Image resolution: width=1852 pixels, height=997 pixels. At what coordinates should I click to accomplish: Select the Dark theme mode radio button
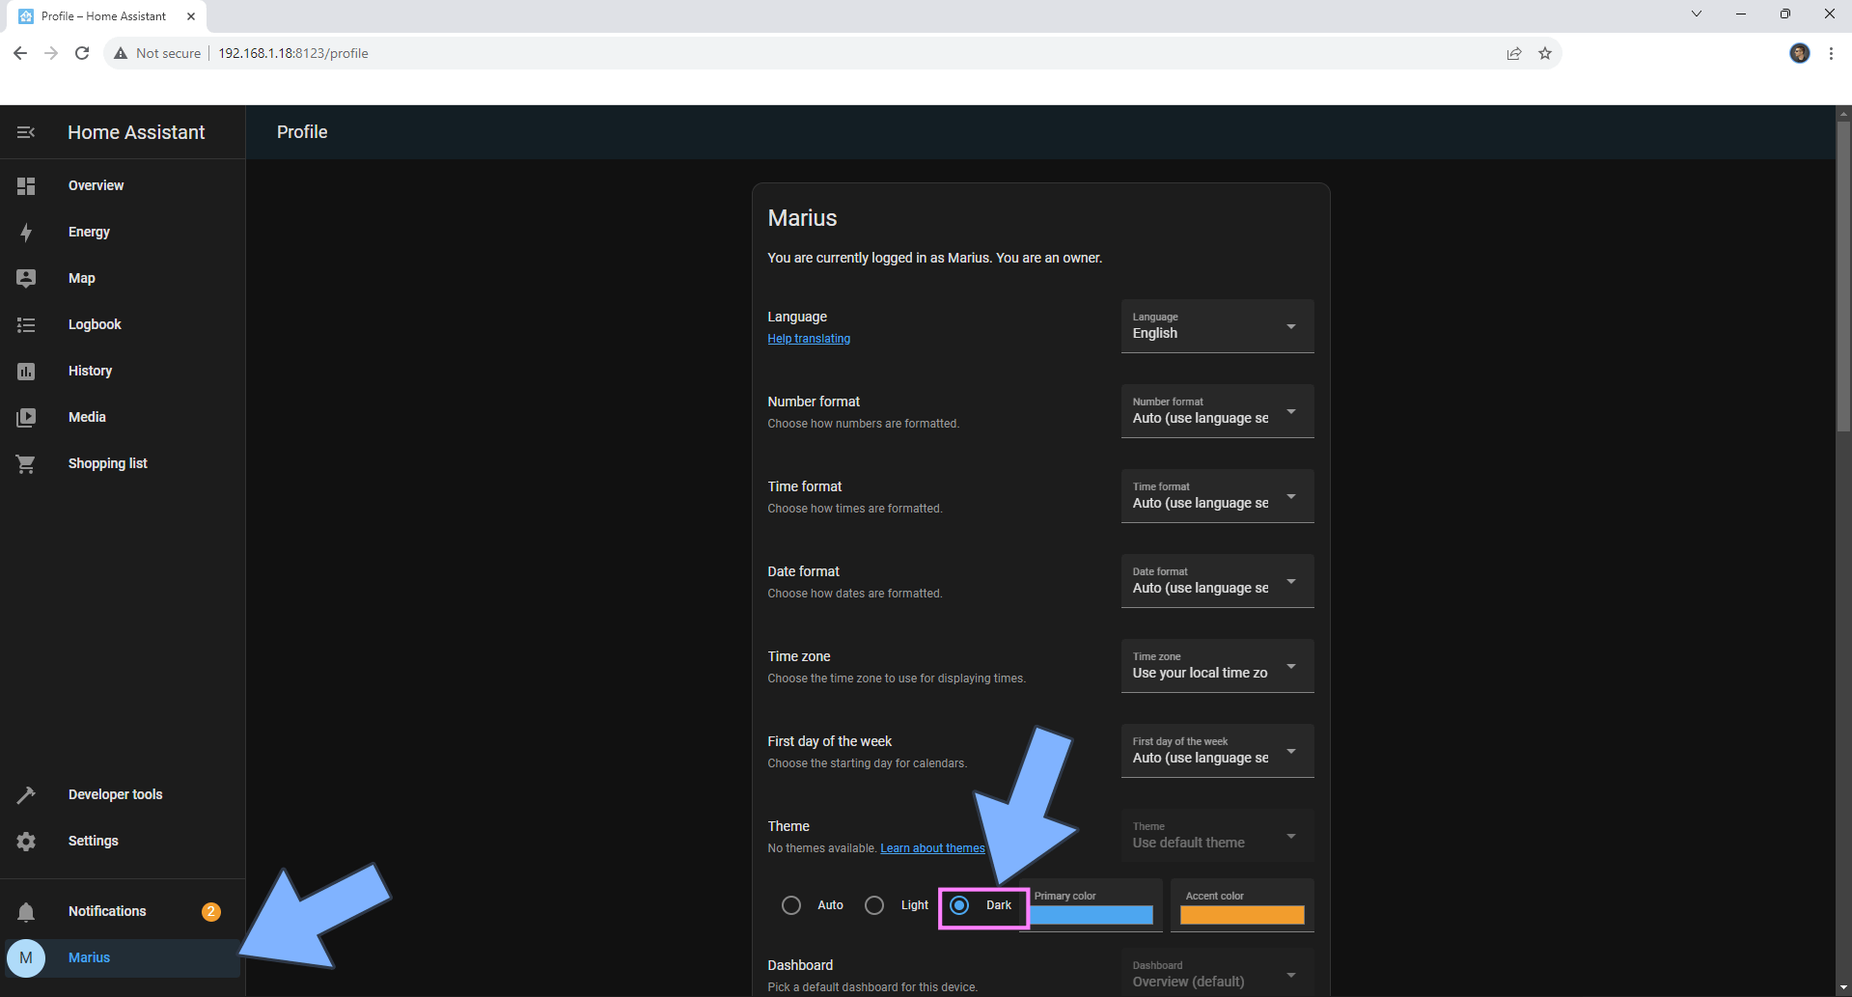959,905
